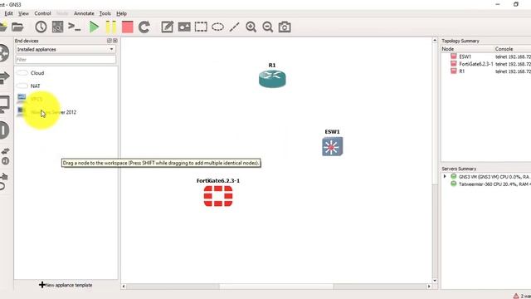This screenshot has width=531, height=299.
Task: Open the Control menu
Action: [x=42, y=13]
